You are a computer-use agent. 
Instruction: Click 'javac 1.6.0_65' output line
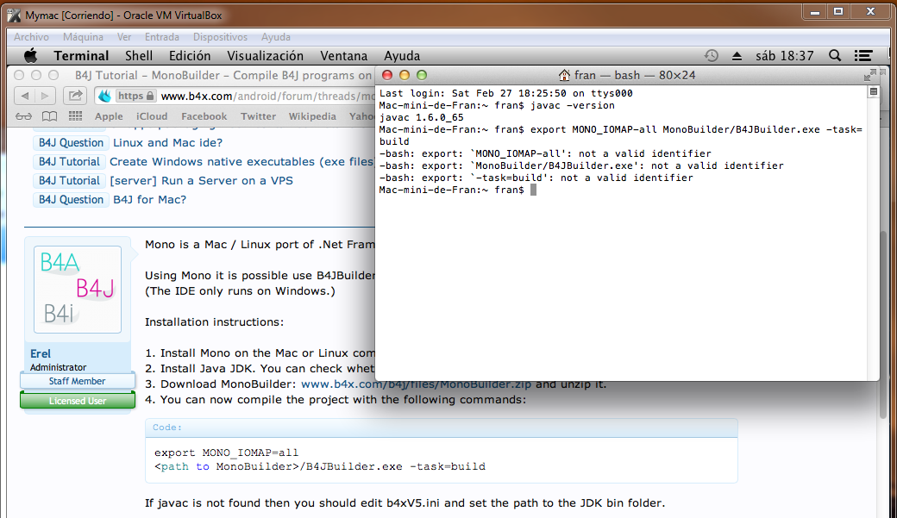(421, 117)
